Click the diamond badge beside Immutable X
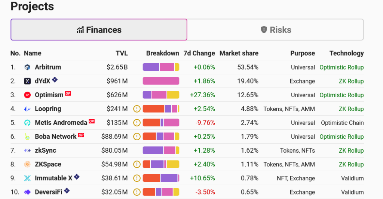383x199 pixels. (x=77, y=177)
